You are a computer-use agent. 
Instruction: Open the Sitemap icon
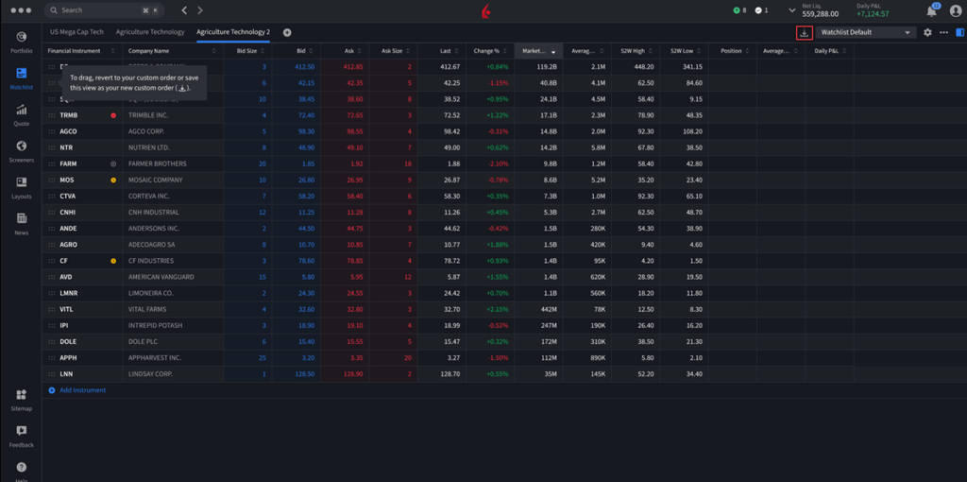21,395
